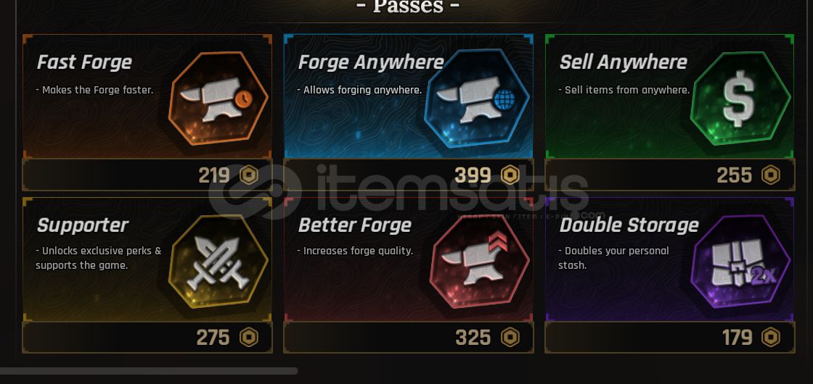Select the green Sell Anywhere dollar icon
The image size is (813, 384).
740,98
